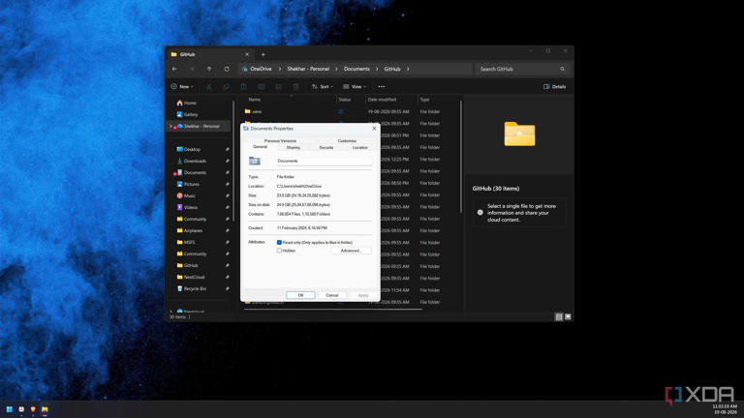Viewport: 744px width, 418px height.
Task: Click the chevron after OneDrive in the address bar
Action: (280, 69)
